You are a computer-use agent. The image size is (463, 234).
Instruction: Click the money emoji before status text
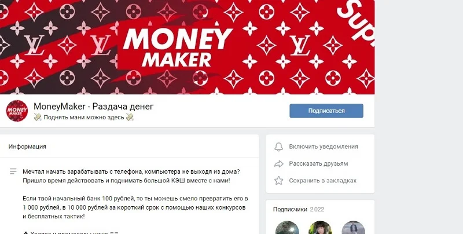[38, 118]
